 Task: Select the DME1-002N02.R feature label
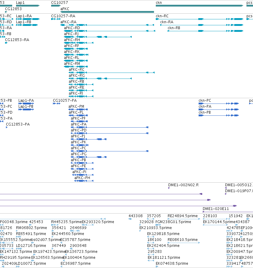(x=183, y=185)
